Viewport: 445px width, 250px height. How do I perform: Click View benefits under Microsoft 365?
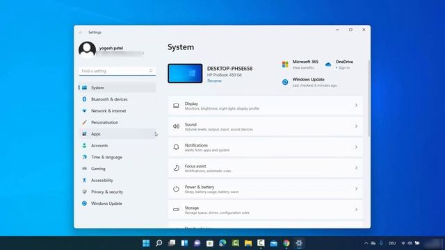point(303,68)
